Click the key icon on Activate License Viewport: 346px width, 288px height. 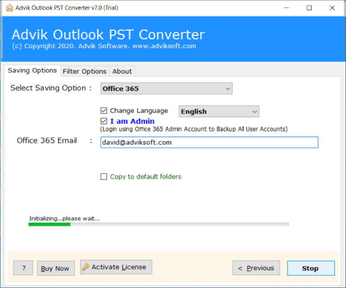pos(86,267)
